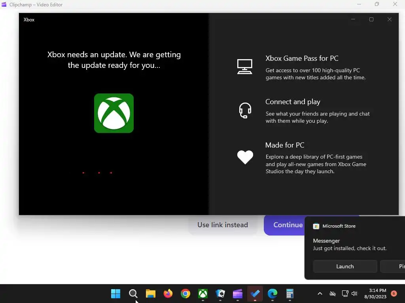
Task: Click the Made for PC heading
Action: click(x=285, y=145)
